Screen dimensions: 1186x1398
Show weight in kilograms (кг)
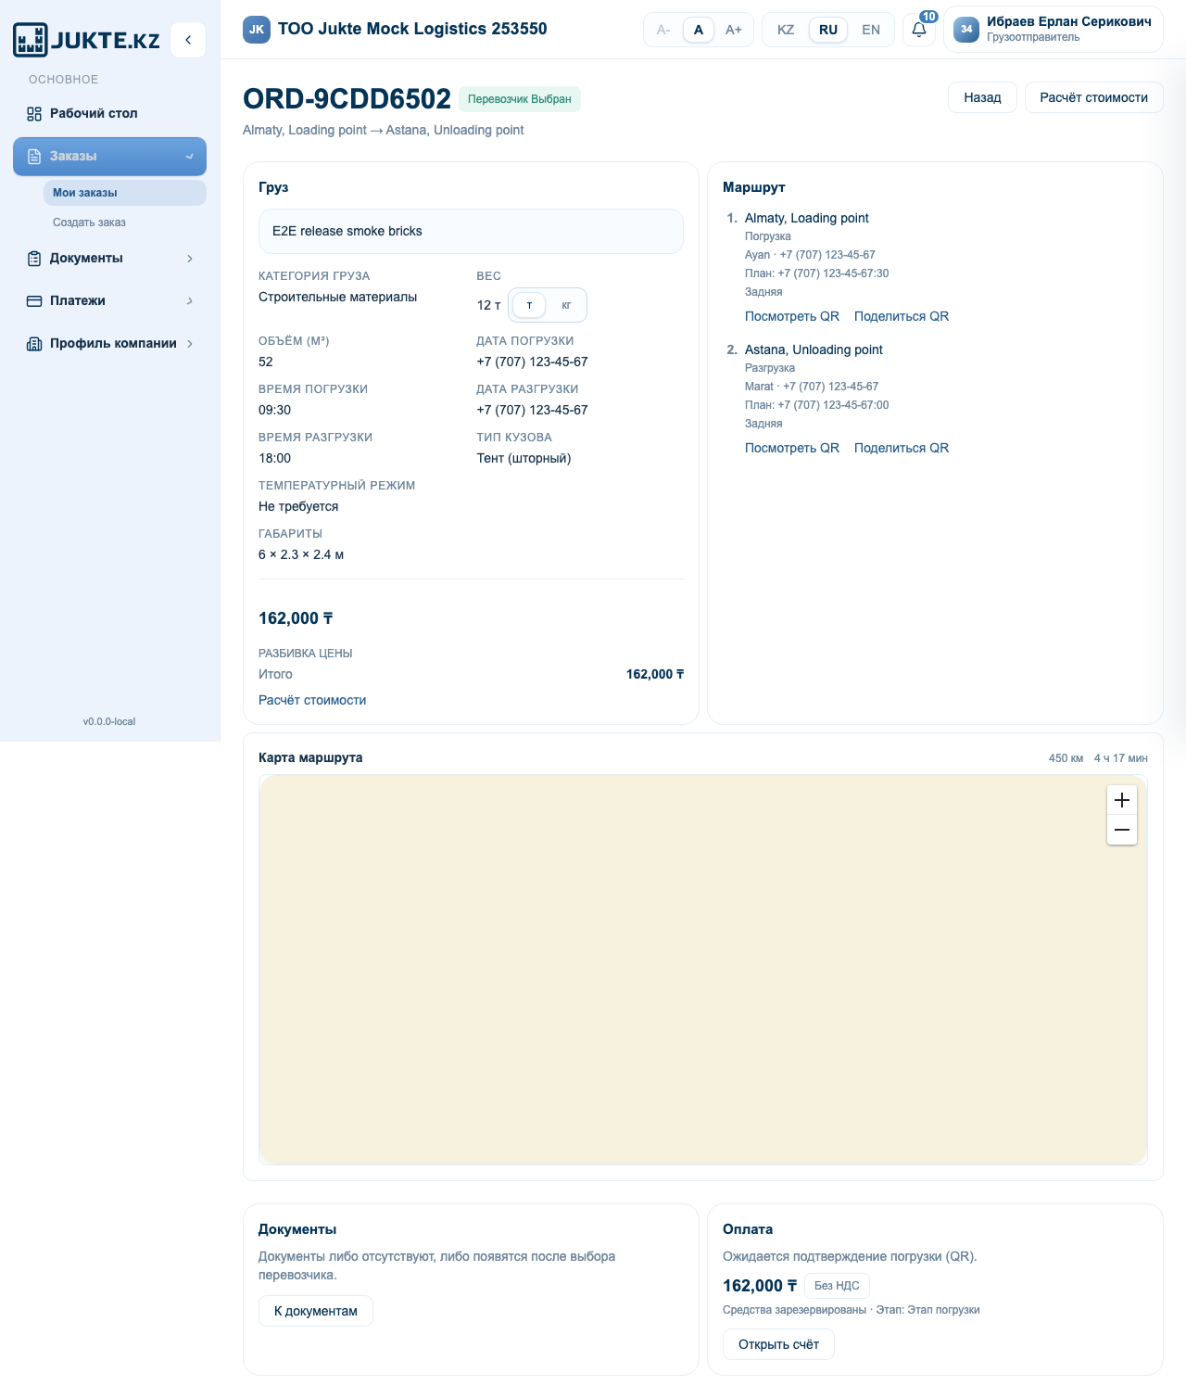click(x=566, y=305)
